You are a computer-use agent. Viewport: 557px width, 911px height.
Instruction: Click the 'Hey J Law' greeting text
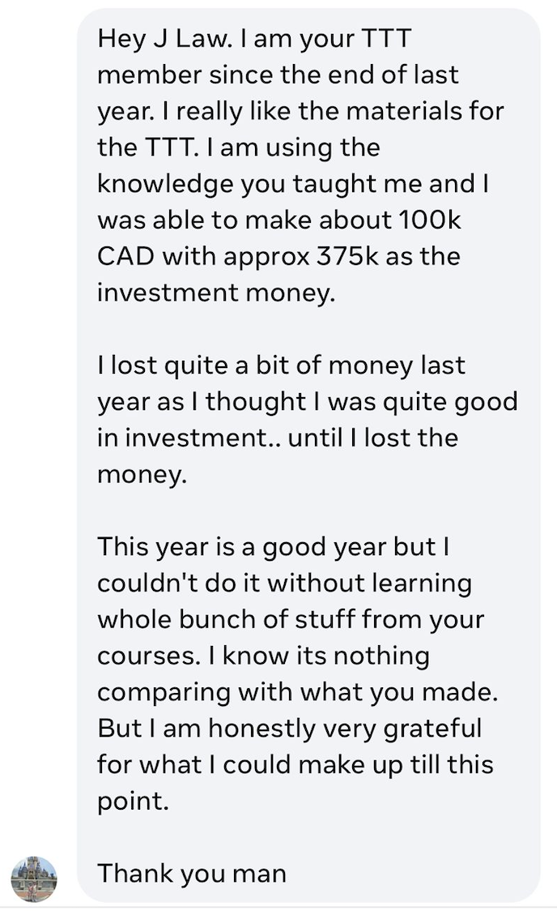click(x=164, y=38)
